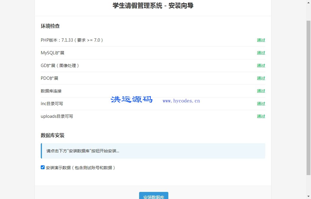
Task: Click the 通过 link beside PDO扩展
Action: 261,78
